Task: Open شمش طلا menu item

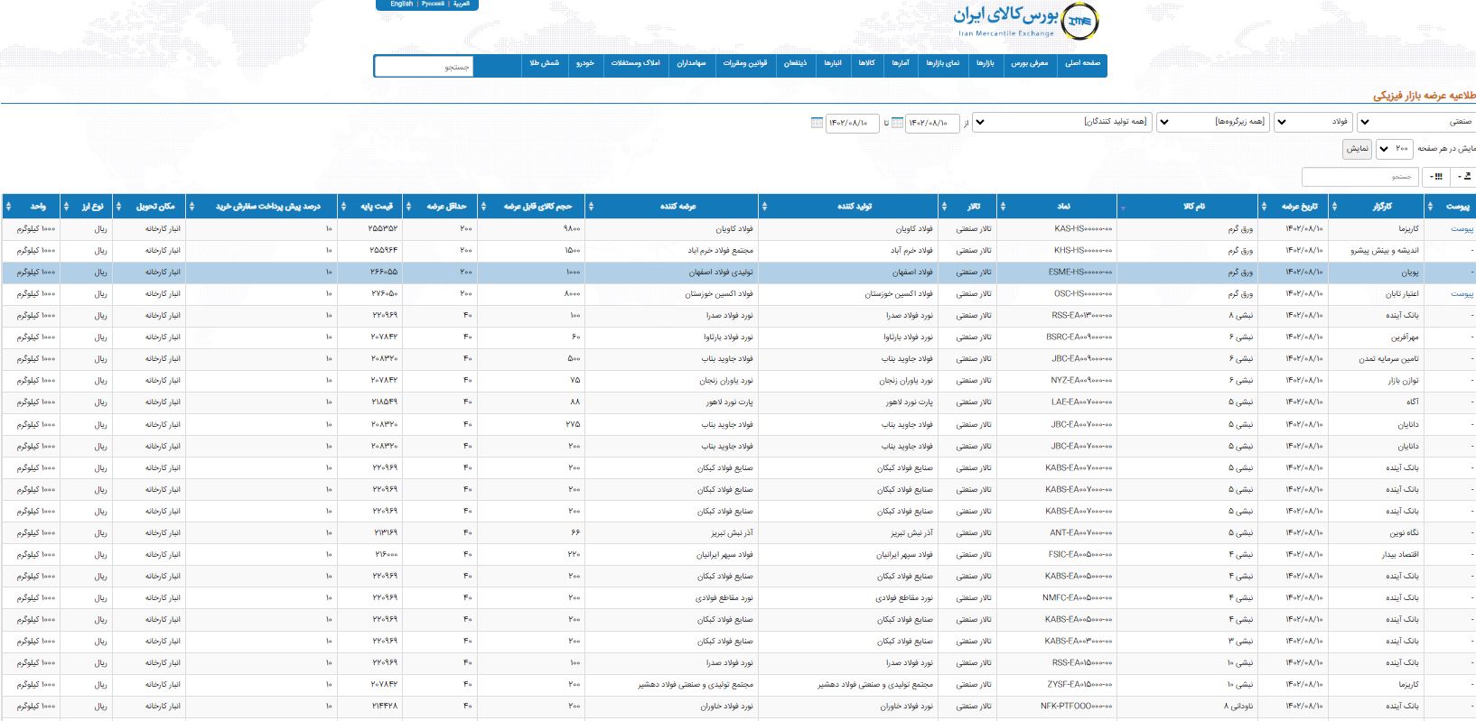Action: pos(545,64)
